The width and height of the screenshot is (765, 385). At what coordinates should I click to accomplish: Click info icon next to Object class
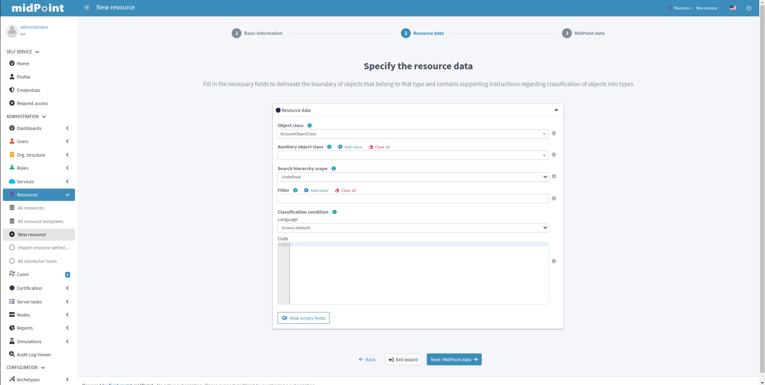pyautogui.click(x=310, y=125)
